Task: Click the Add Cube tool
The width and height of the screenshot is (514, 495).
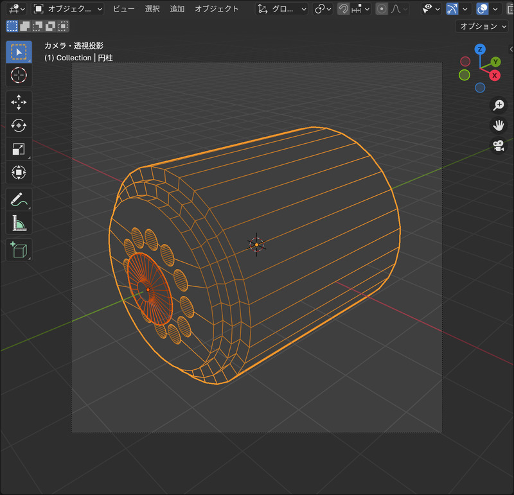Action: (19, 250)
